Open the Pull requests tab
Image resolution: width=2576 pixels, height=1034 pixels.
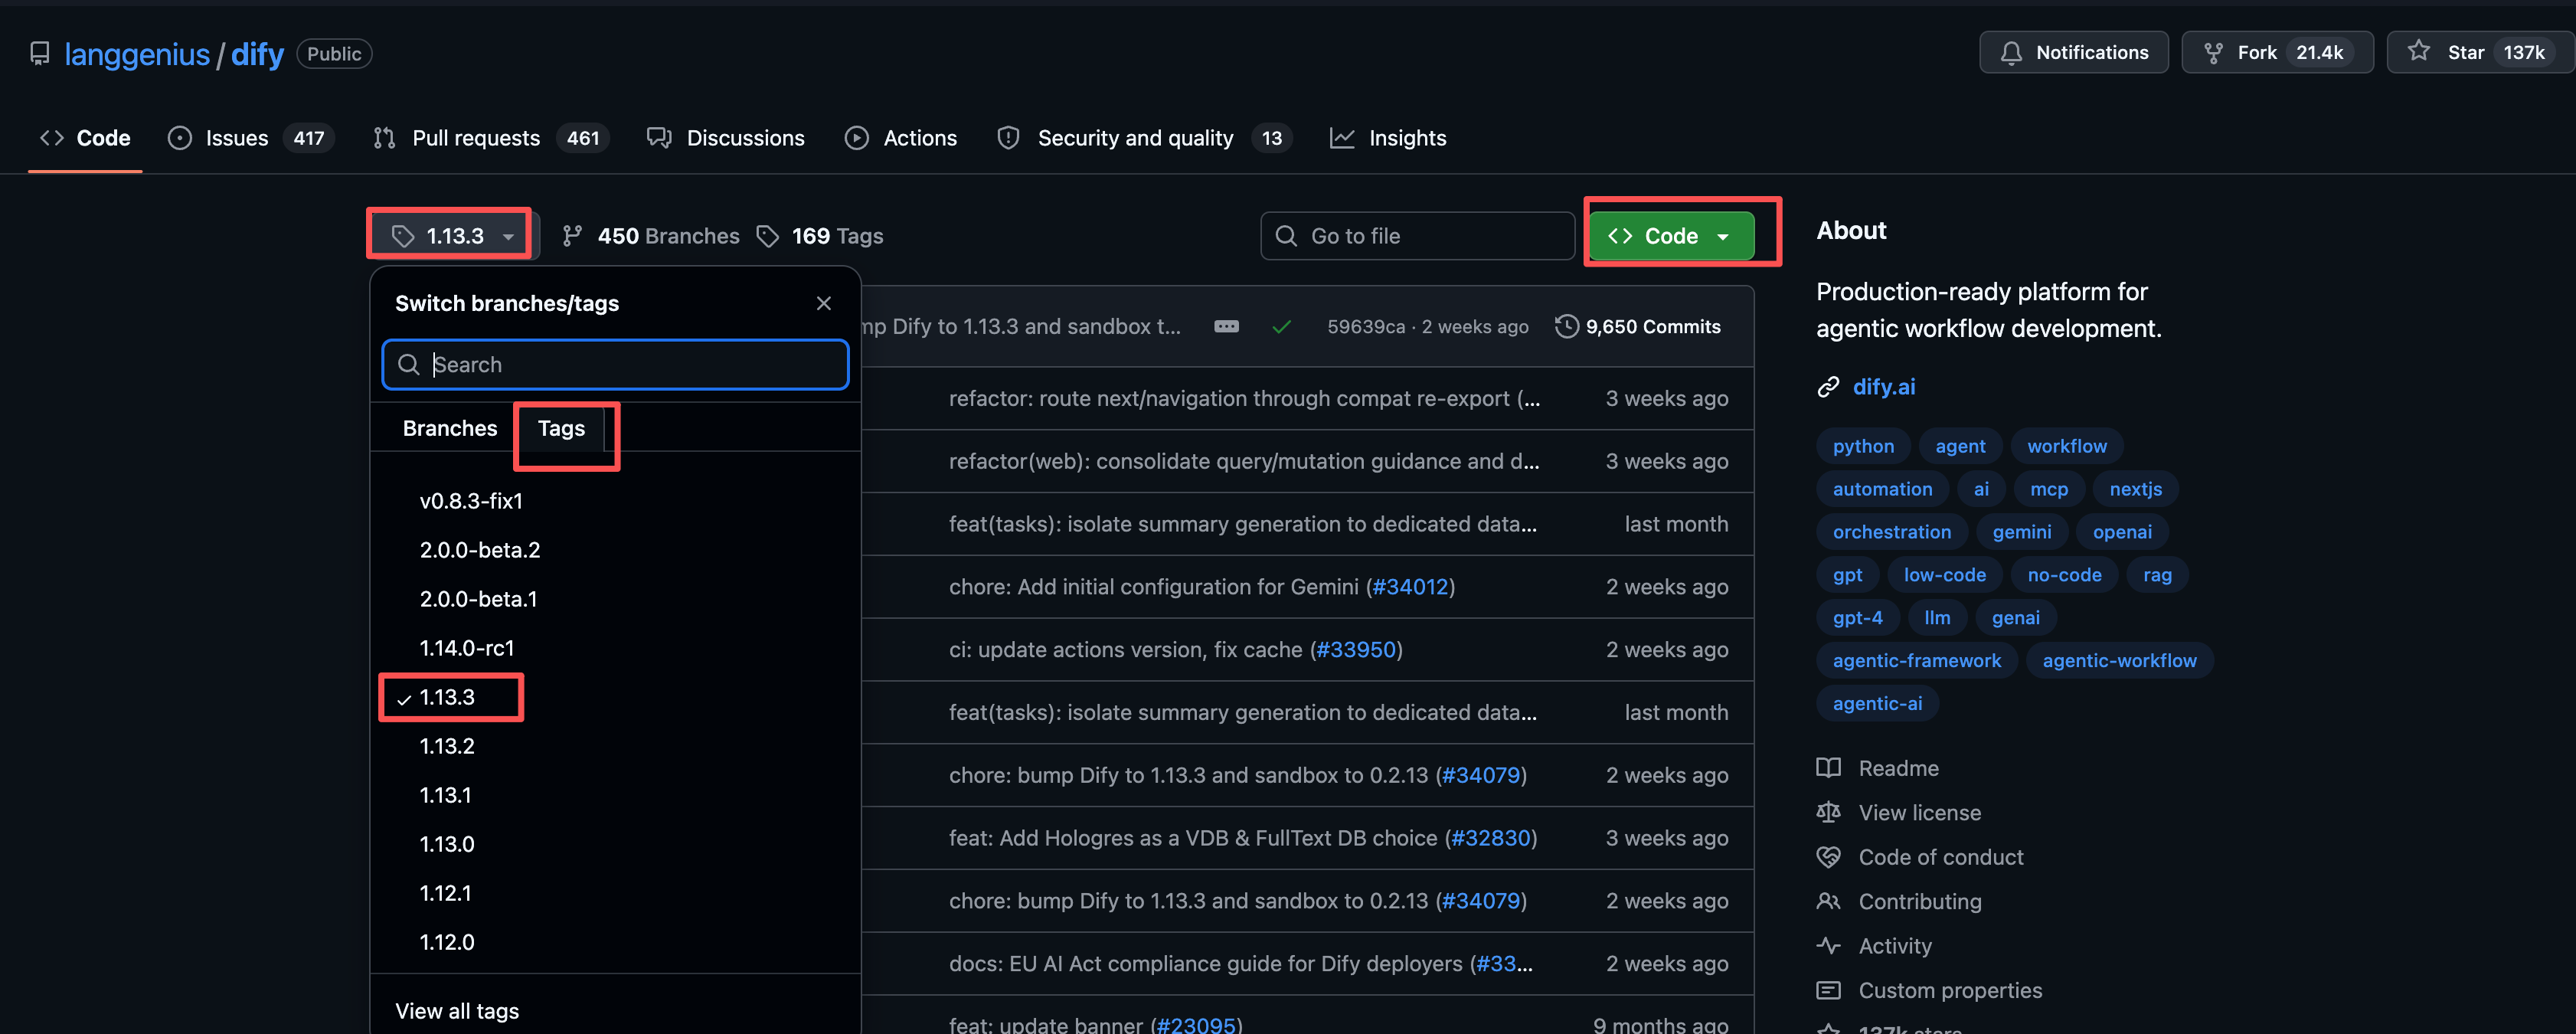pyautogui.click(x=475, y=138)
